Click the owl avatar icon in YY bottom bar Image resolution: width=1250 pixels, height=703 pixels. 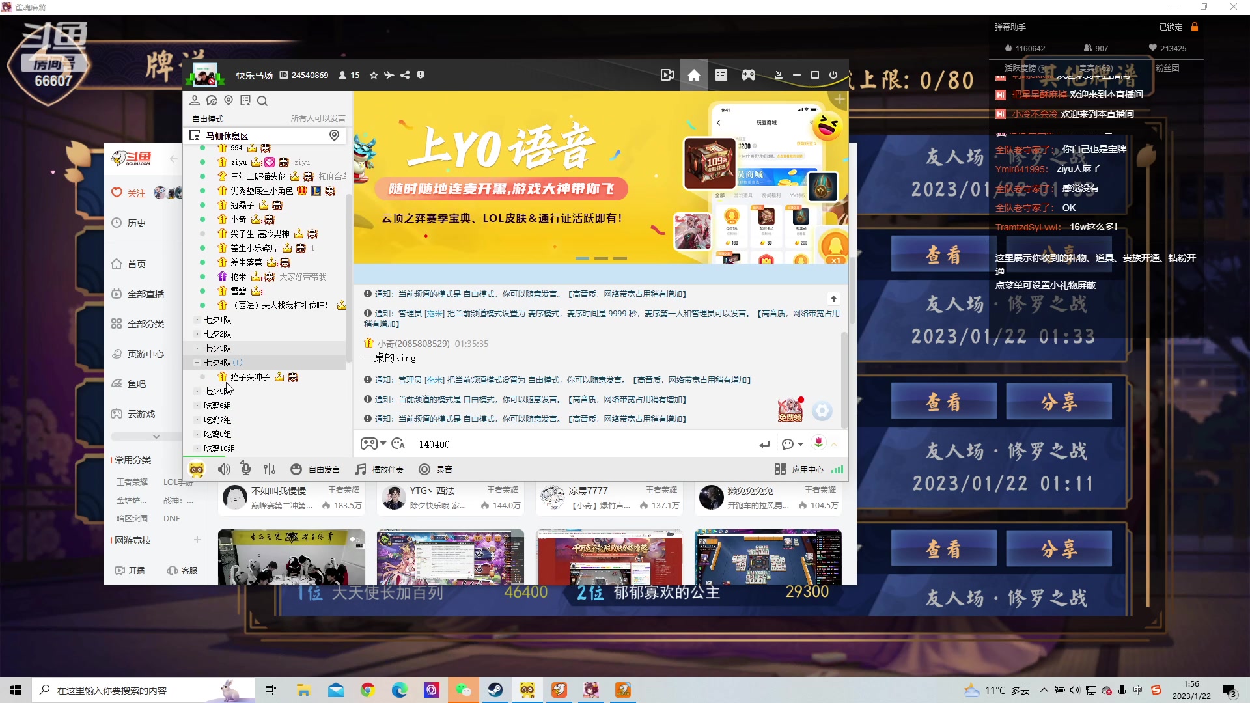197,469
